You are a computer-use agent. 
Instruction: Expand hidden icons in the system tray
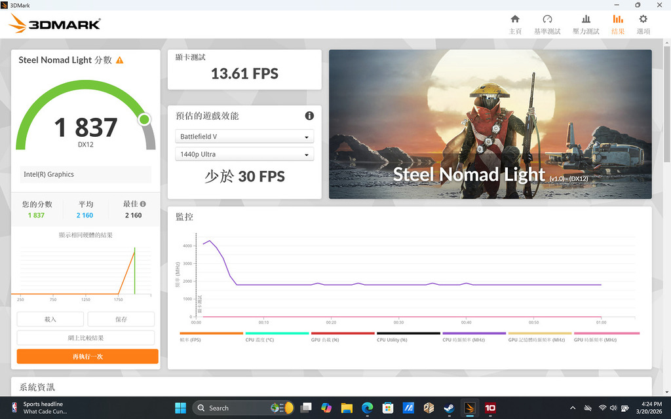pyautogui.click(x=572, y=407)
